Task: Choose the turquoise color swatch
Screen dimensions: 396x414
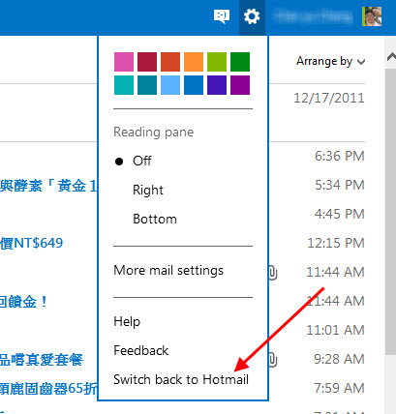Action: pyautogui.click(x=124, y=85)
